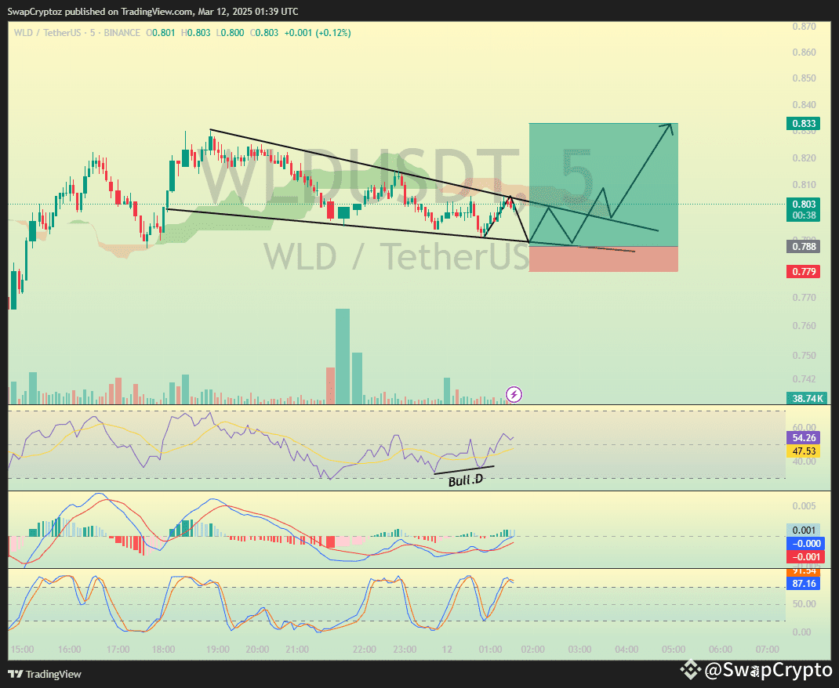
Task: Select the green 0.833 target price label
Action: [806, 123]
